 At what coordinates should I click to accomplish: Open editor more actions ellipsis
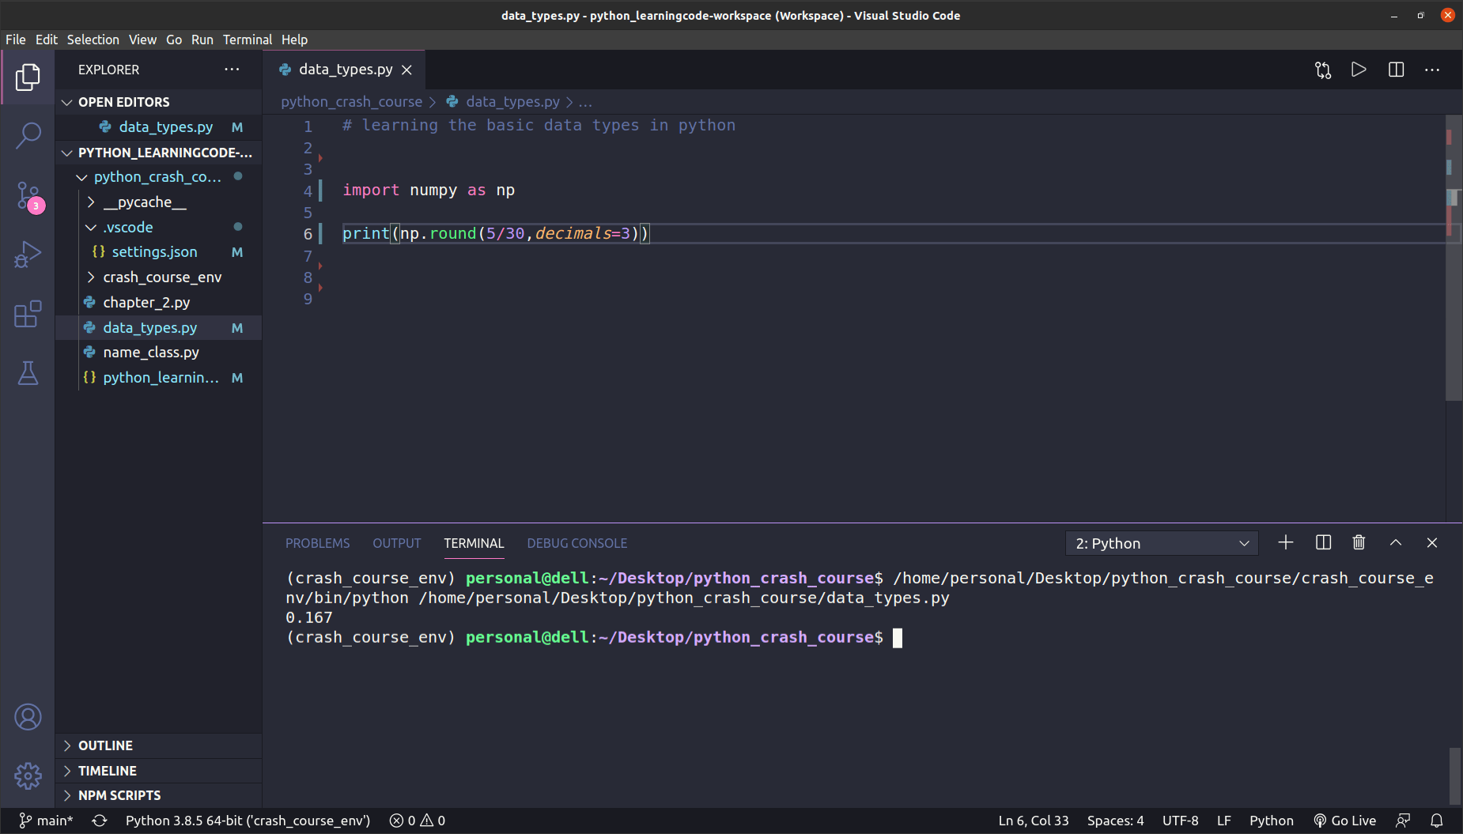[x=1432, y=70]
